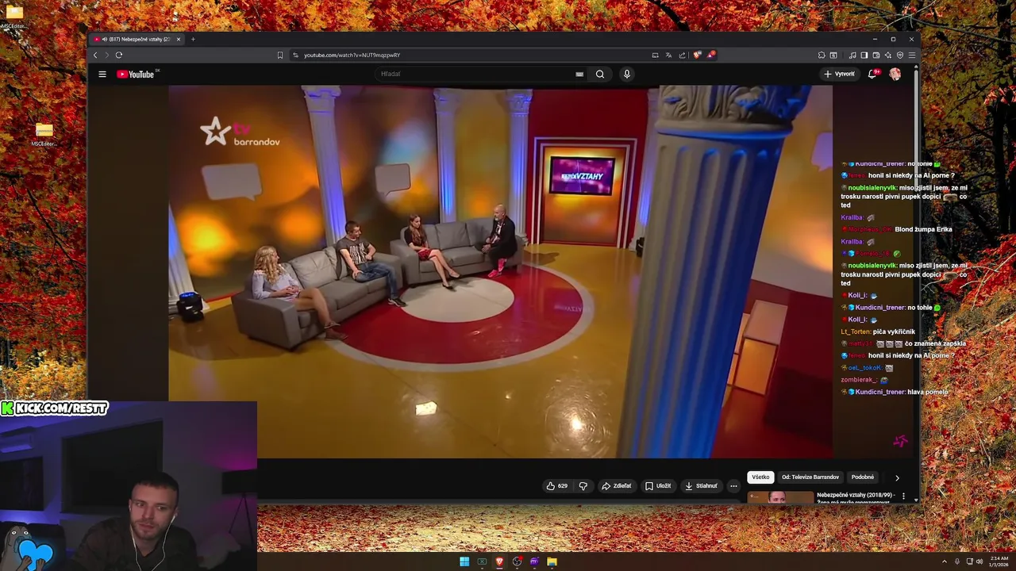Select MSCEditor folder on desktop top-left

(x=13, y=16)
